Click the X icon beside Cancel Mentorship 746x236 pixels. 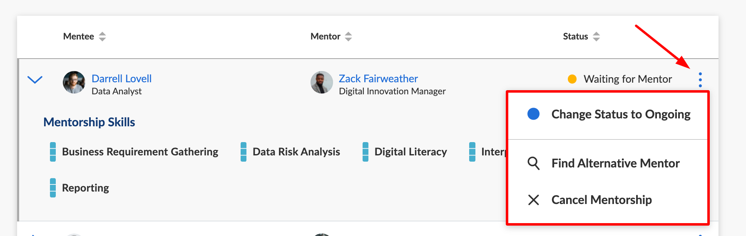[x=533, y=200]
